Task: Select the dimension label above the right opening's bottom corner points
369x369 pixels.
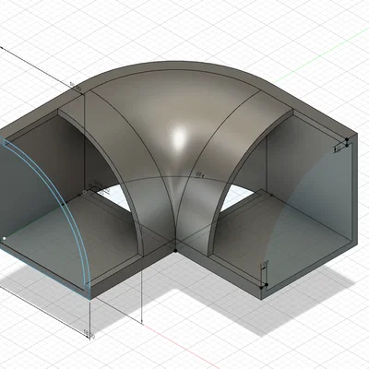Action: (265, 263)
